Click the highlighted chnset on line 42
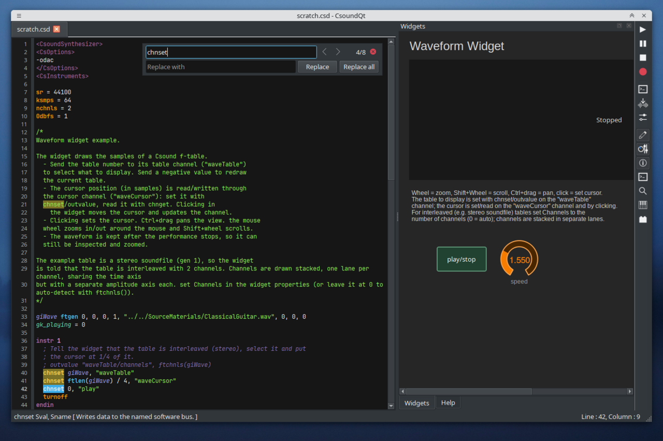Screen dimensions: 663x441 tap(54, 389)
